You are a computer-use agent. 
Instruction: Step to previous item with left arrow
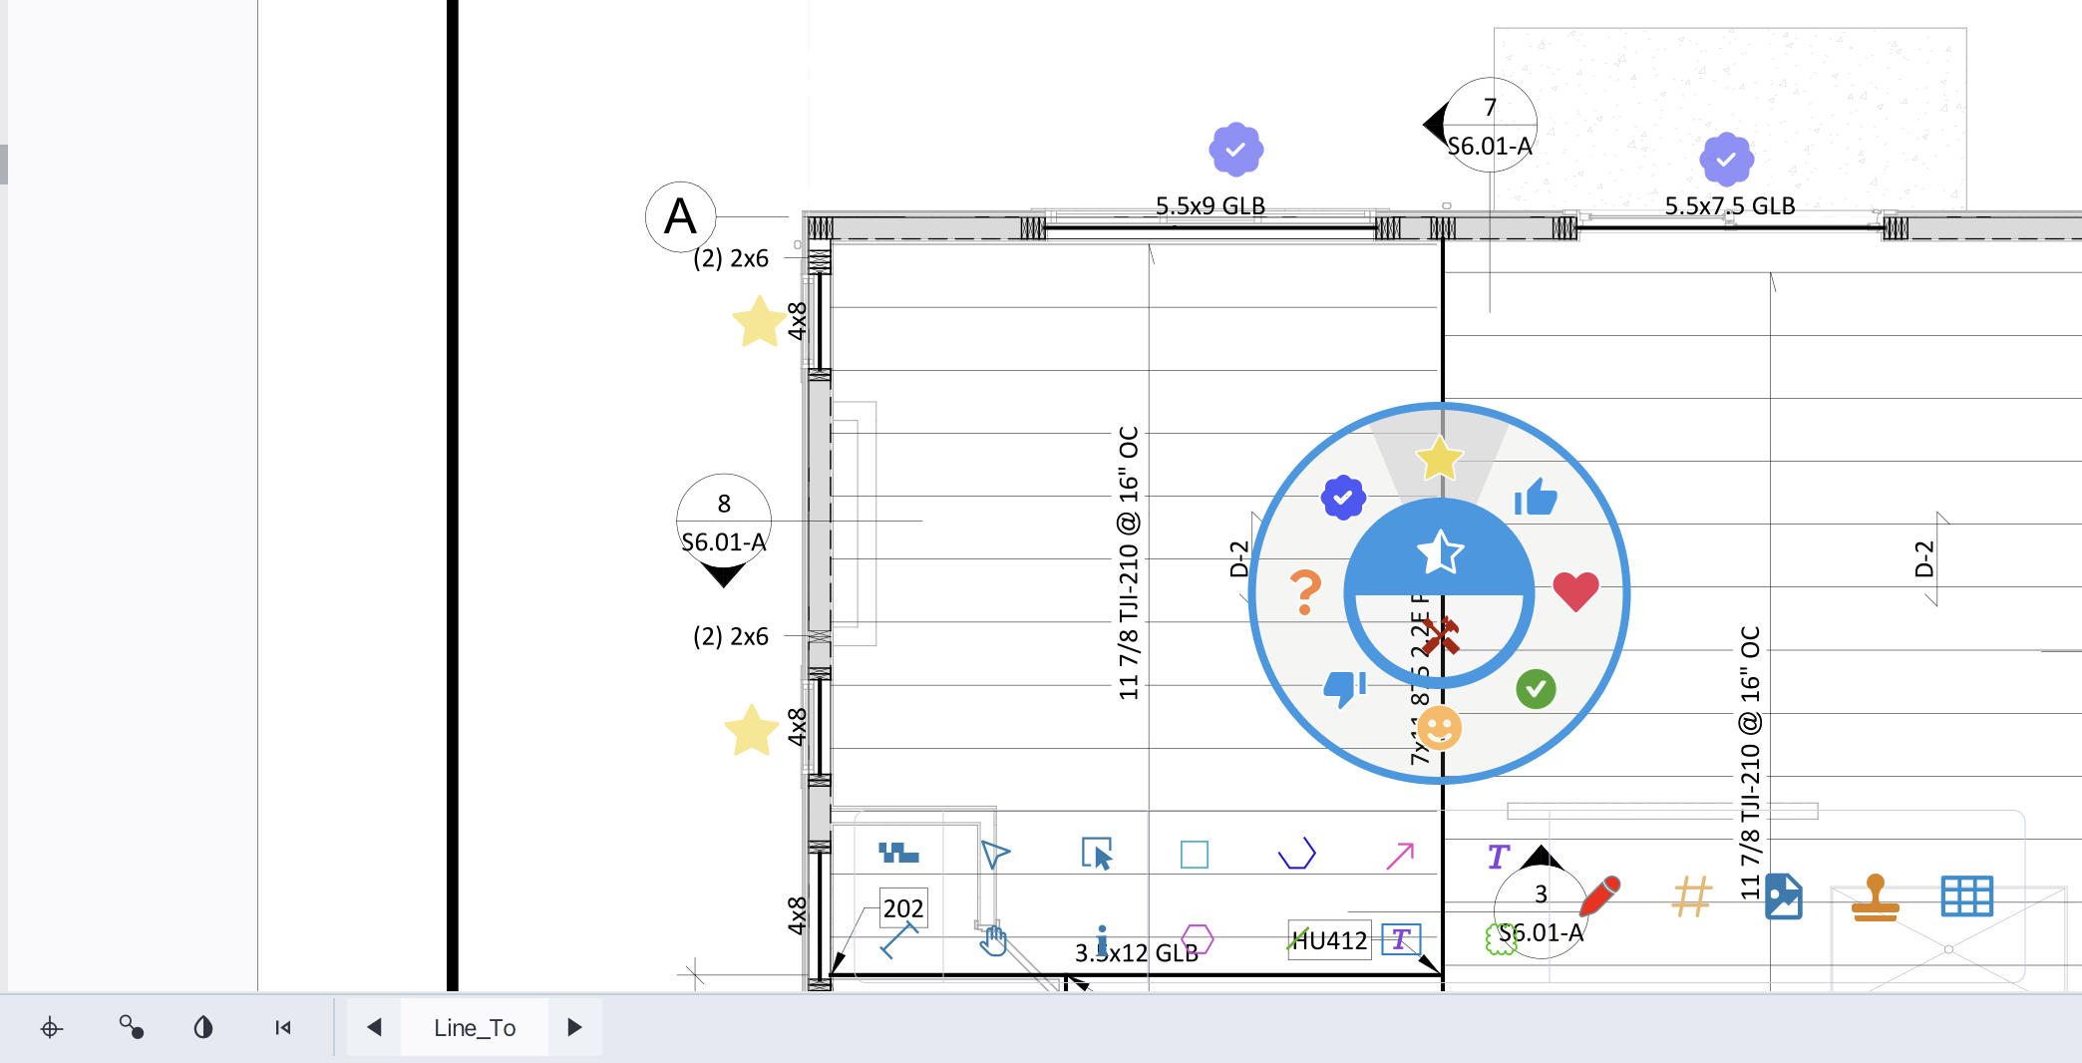coord(374,1027)
